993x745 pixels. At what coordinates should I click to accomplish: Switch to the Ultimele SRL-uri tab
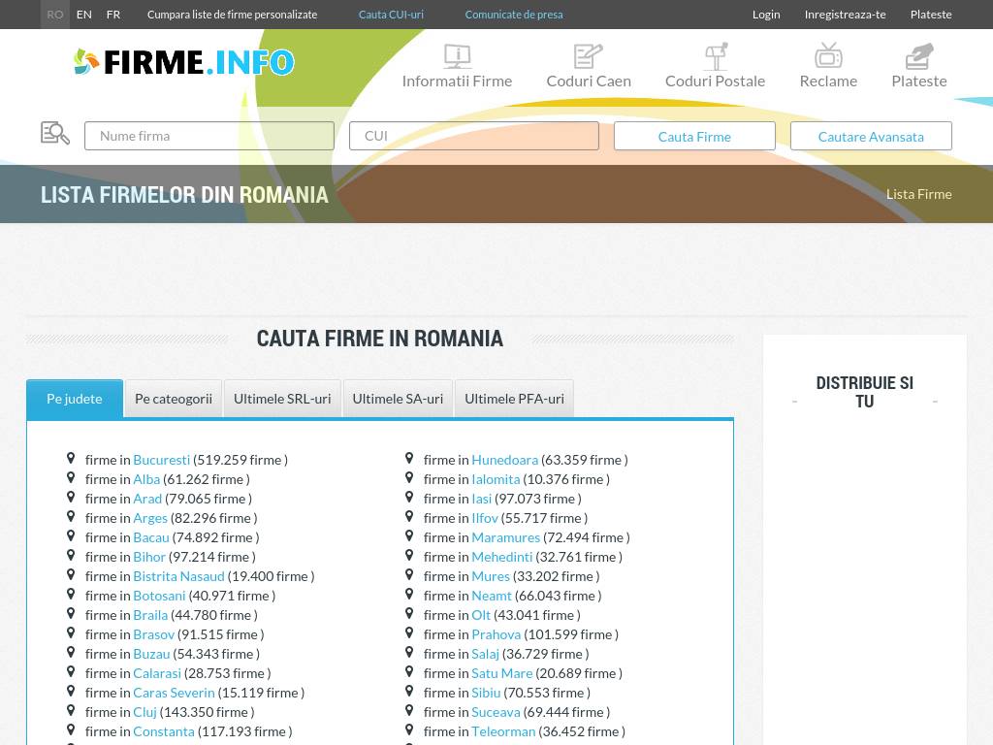(282, 399)
